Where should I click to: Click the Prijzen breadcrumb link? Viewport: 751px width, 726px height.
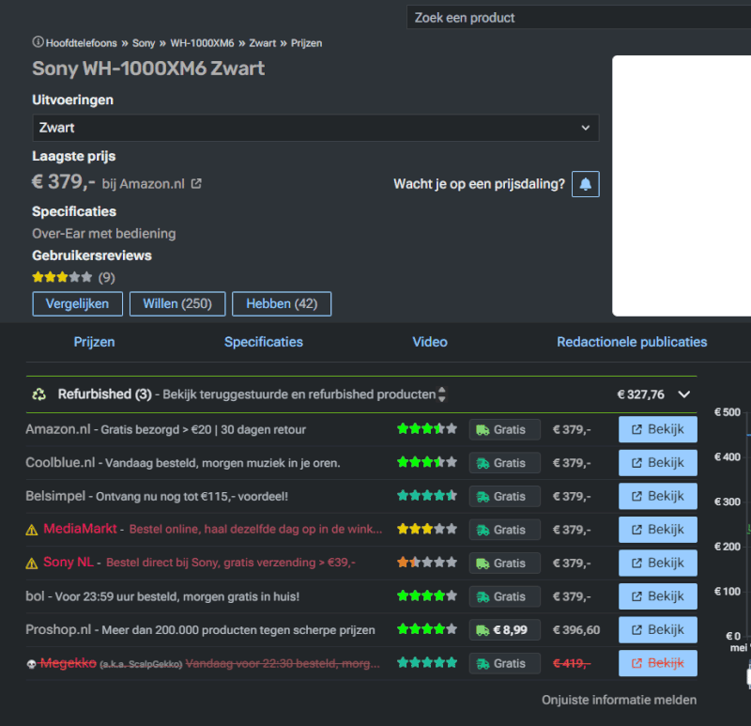tap(307, 43)
